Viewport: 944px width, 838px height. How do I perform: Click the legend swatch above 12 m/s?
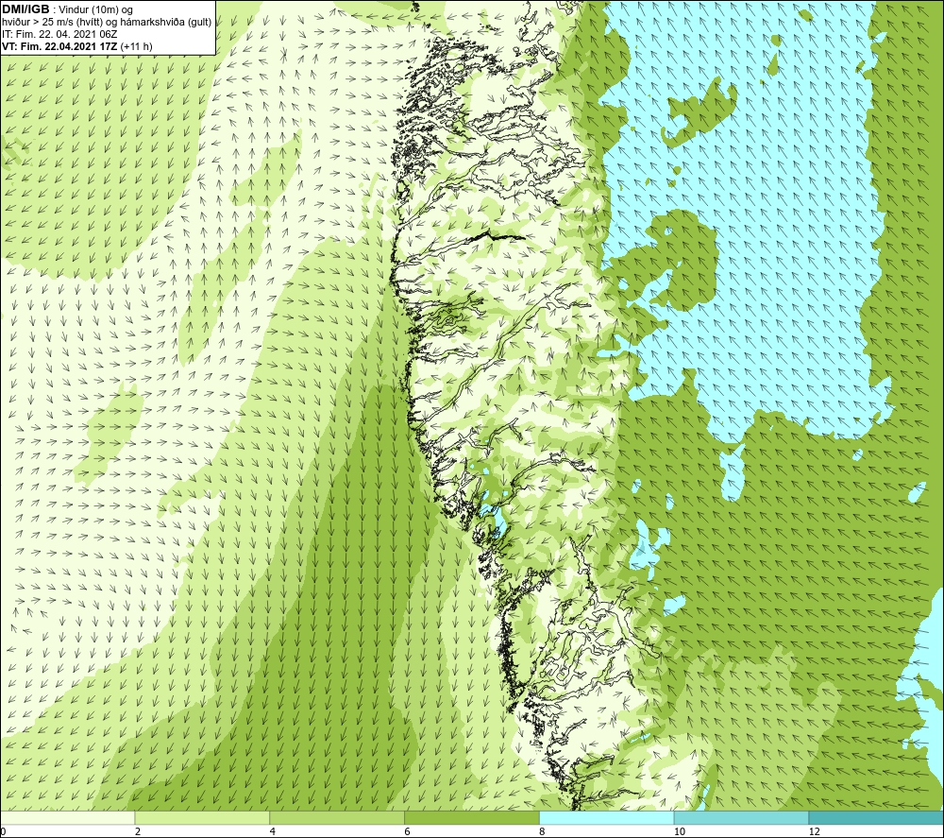(x=877, y=817)
